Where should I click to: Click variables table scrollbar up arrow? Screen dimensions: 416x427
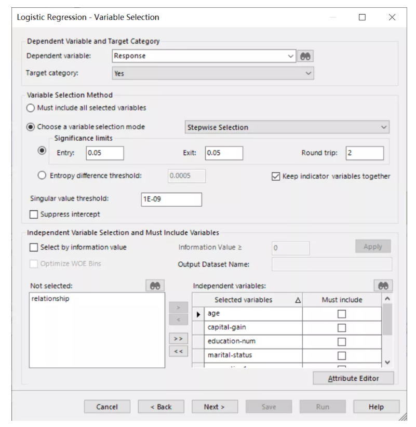tap(387, 299)
